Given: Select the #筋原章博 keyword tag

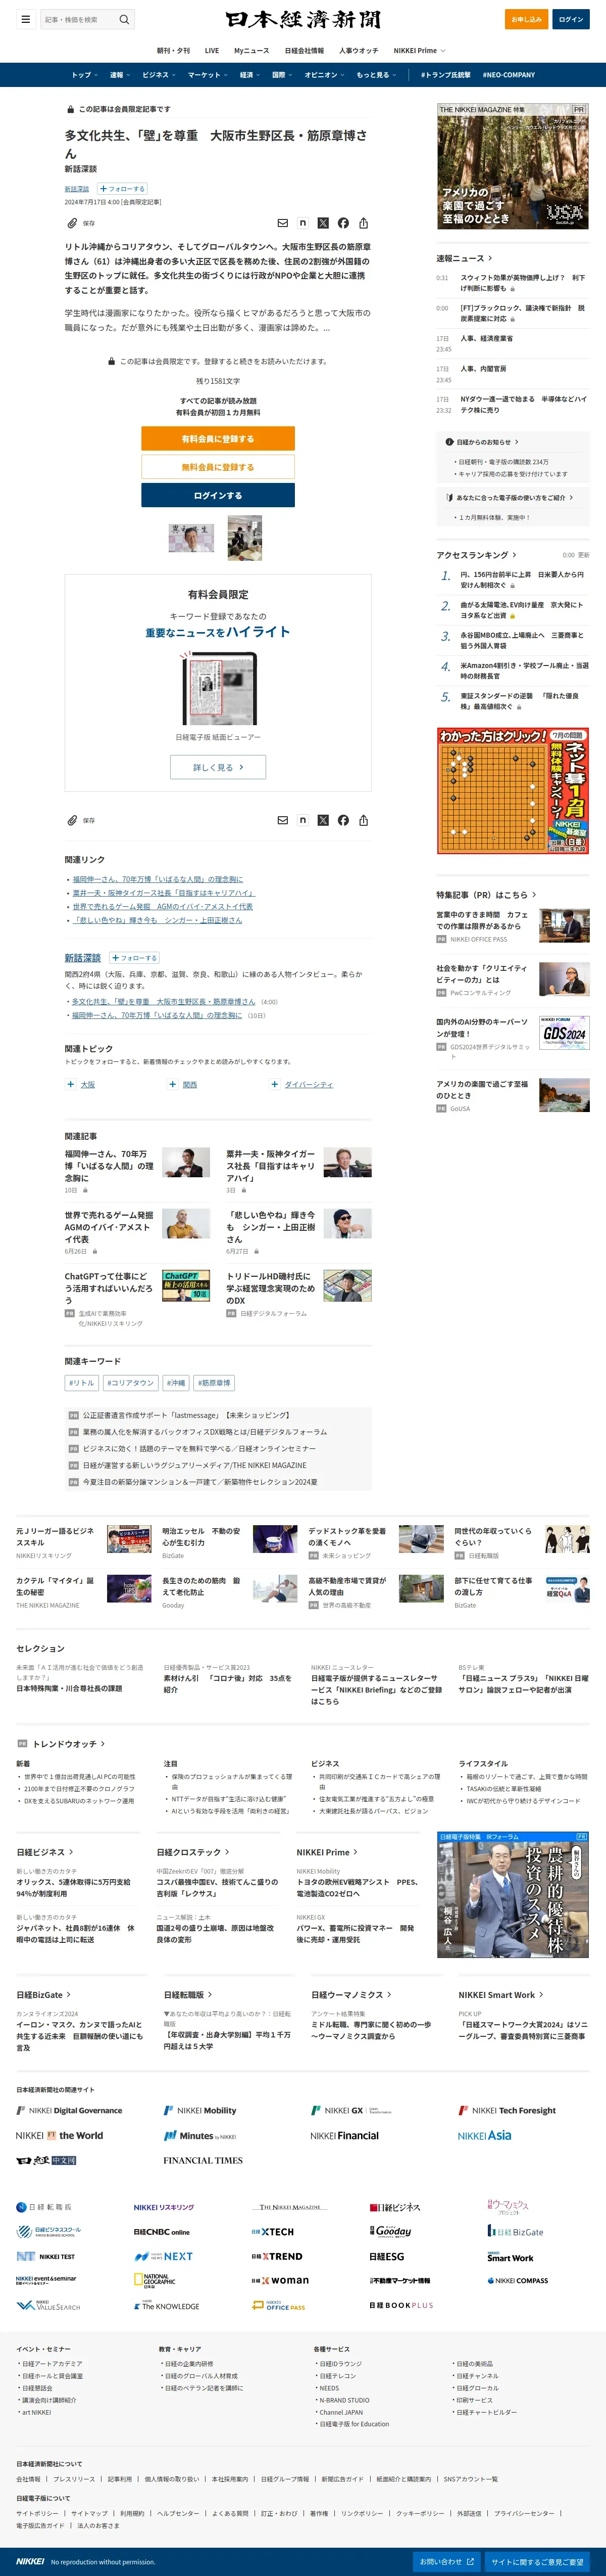Looking at the screenshot, I should pyautogui.click(x=214, y=1383).
